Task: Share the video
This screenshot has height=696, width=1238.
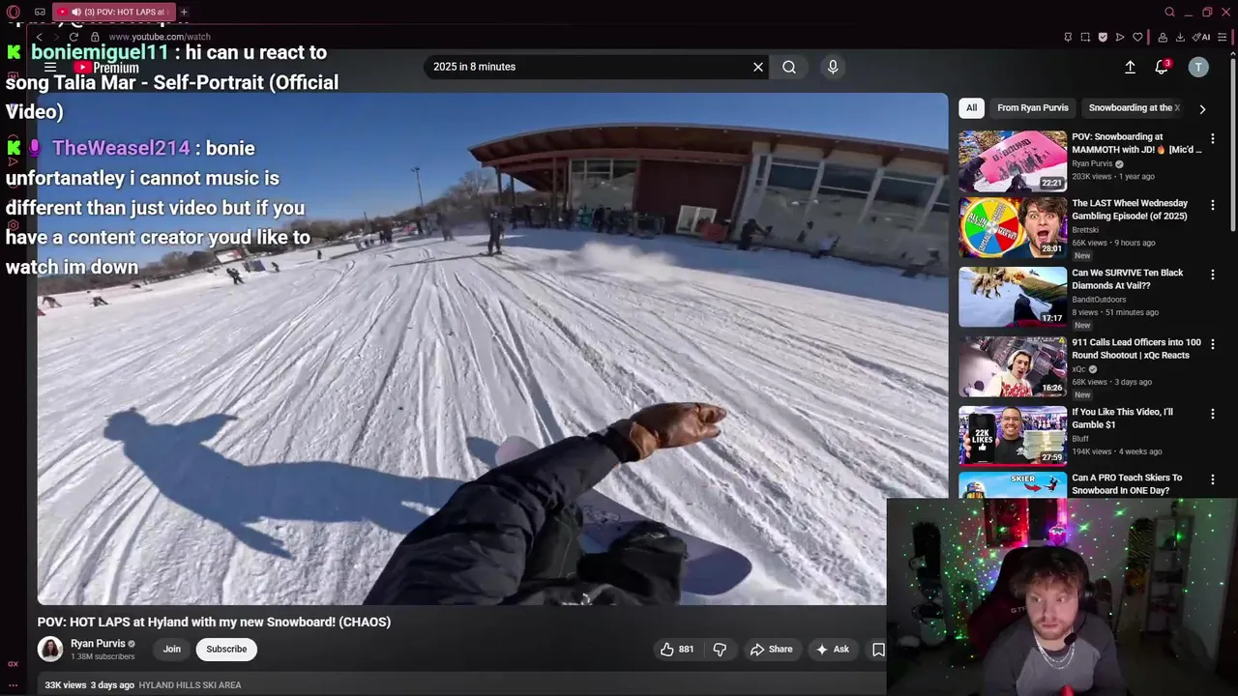Action: [x=772, y=649]
